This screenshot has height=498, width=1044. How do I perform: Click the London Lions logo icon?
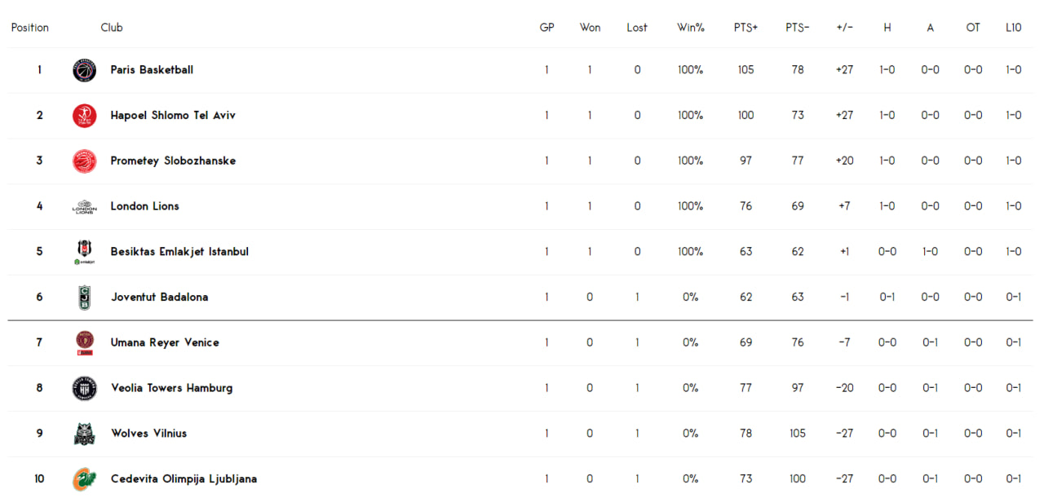coord(85,207)
